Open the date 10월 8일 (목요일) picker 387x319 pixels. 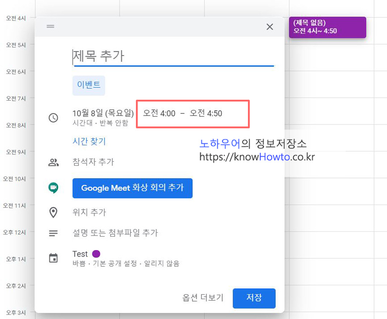tap(103, 113)
